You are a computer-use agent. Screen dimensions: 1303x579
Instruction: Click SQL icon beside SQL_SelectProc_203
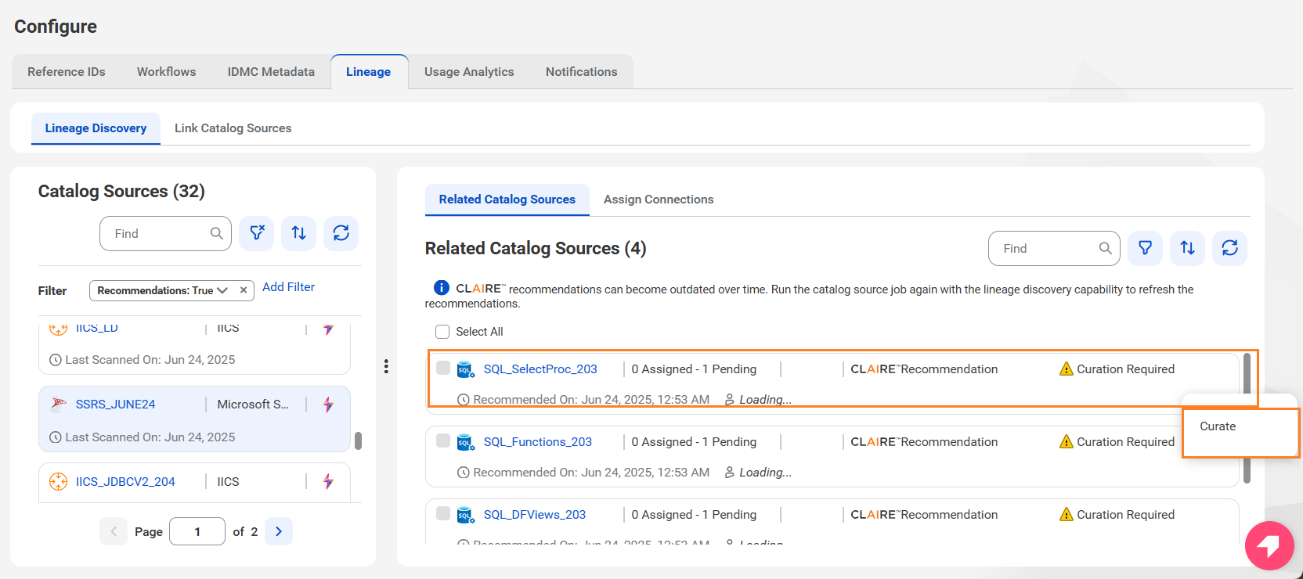coord(465,369)
